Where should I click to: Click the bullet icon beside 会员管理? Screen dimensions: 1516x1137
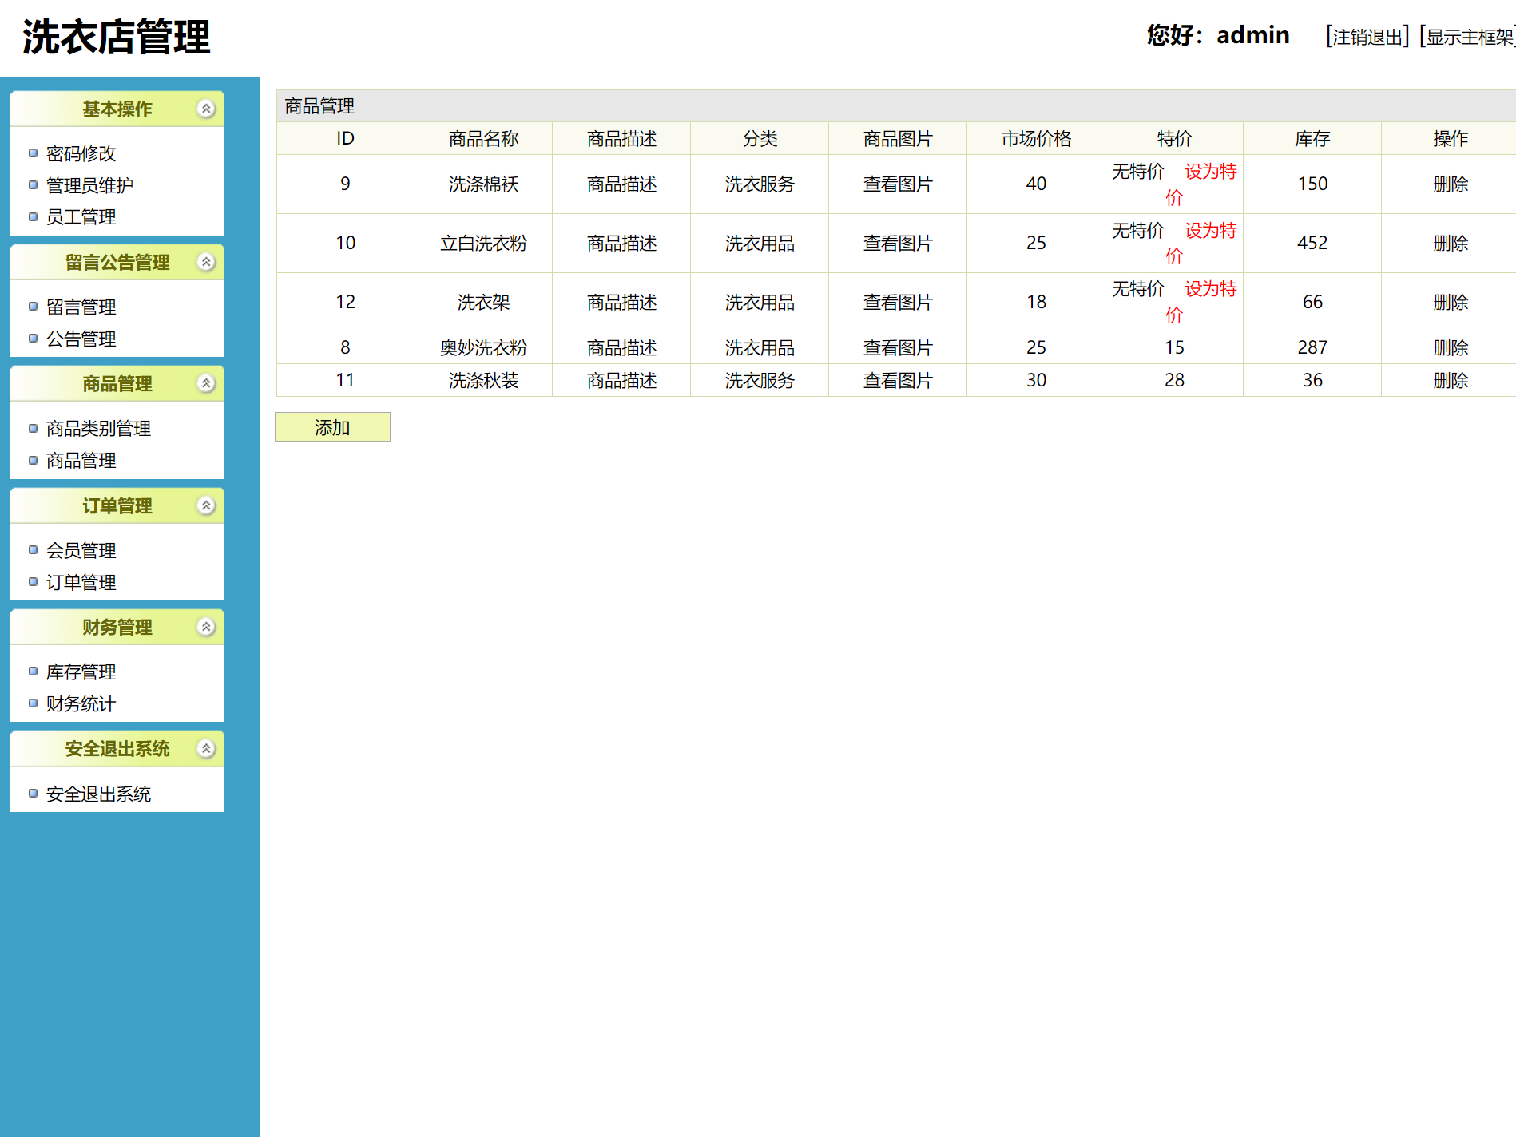33,549
